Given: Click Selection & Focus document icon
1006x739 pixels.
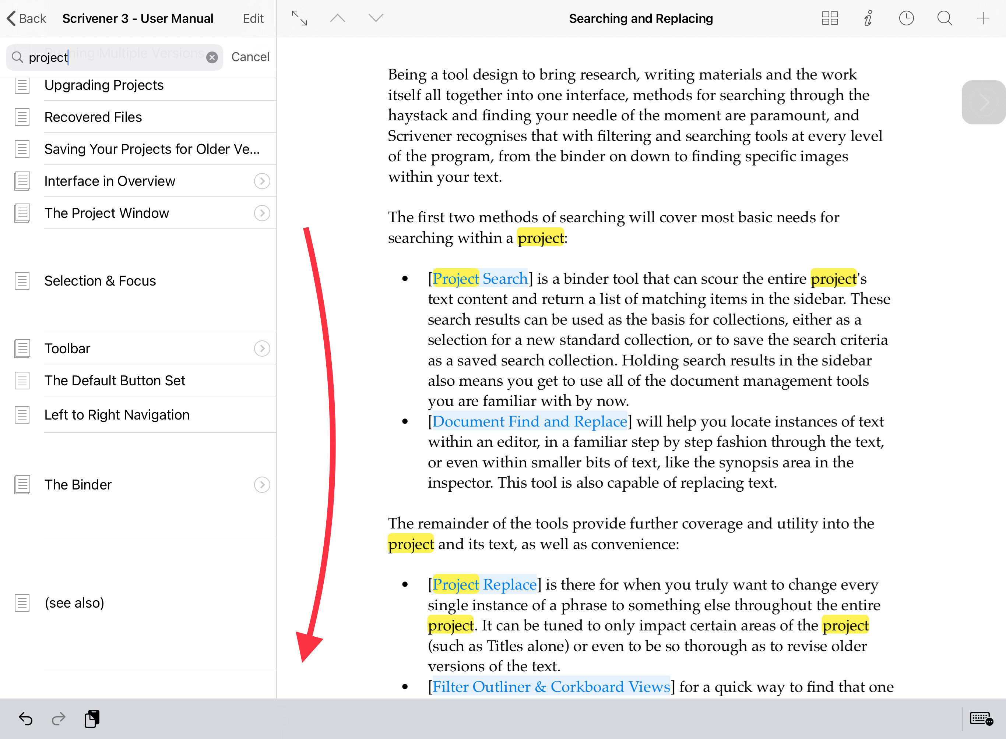Looking at the screenshot, I should (22, 280).
